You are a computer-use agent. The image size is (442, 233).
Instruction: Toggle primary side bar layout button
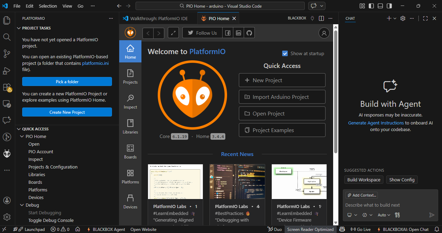[x=371, y=6]
